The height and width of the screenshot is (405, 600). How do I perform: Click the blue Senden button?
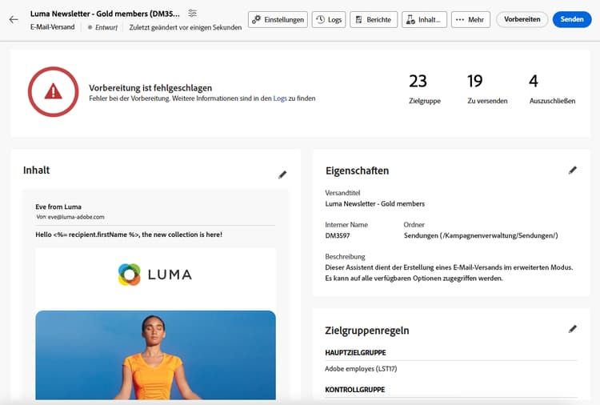(572, 19)
